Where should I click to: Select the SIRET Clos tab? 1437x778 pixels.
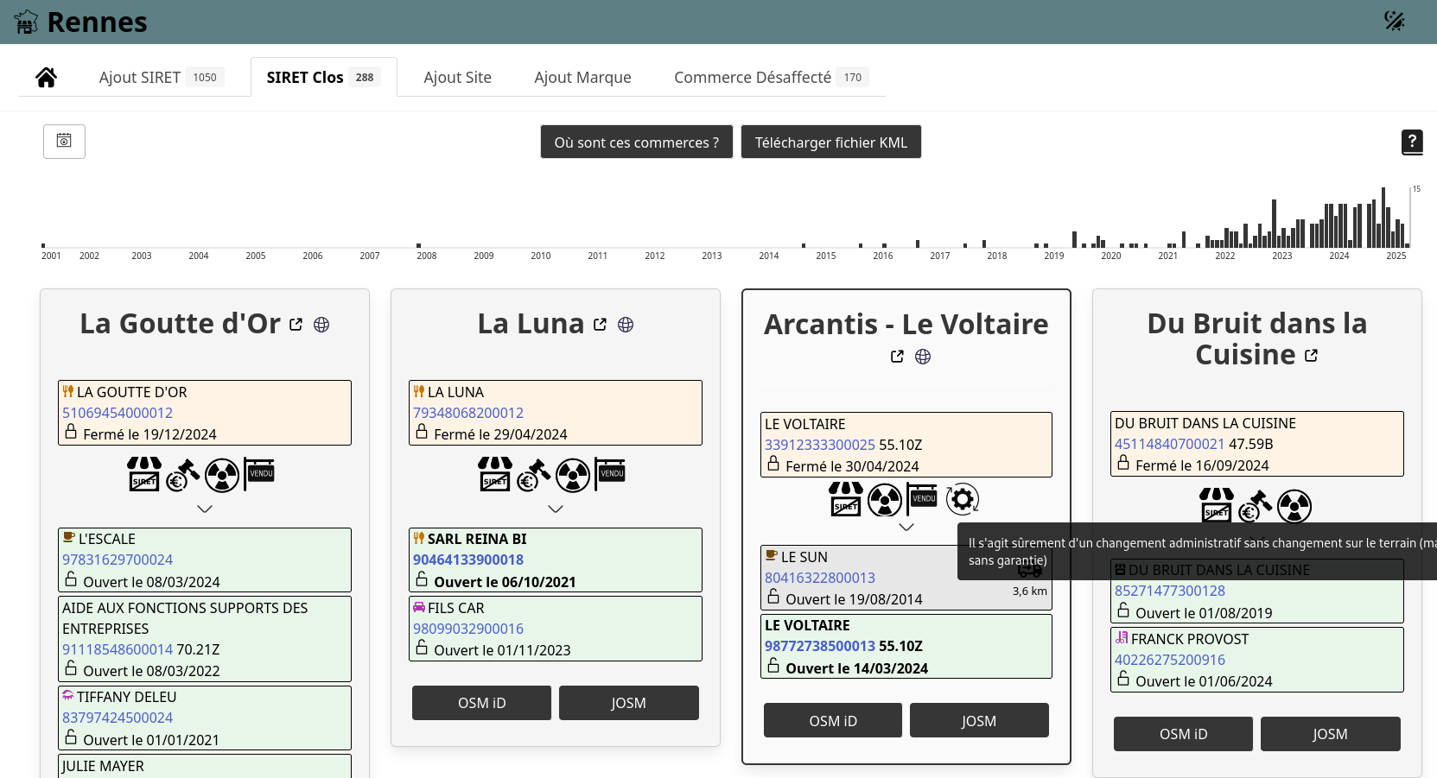324,78
